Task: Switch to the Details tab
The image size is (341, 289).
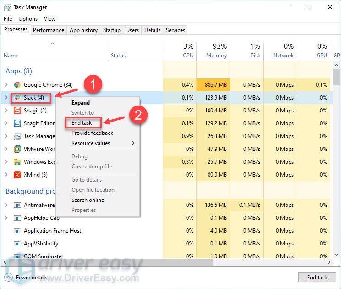Action: pos(152,30)
